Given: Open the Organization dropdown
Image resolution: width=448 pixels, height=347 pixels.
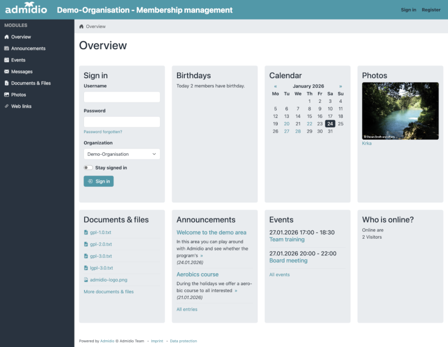Looking at the screenshot, I should pos(122,154).
